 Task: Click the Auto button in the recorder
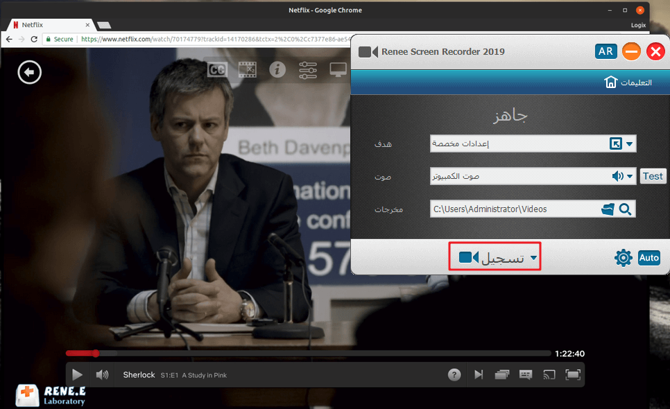tap(649, 258)
